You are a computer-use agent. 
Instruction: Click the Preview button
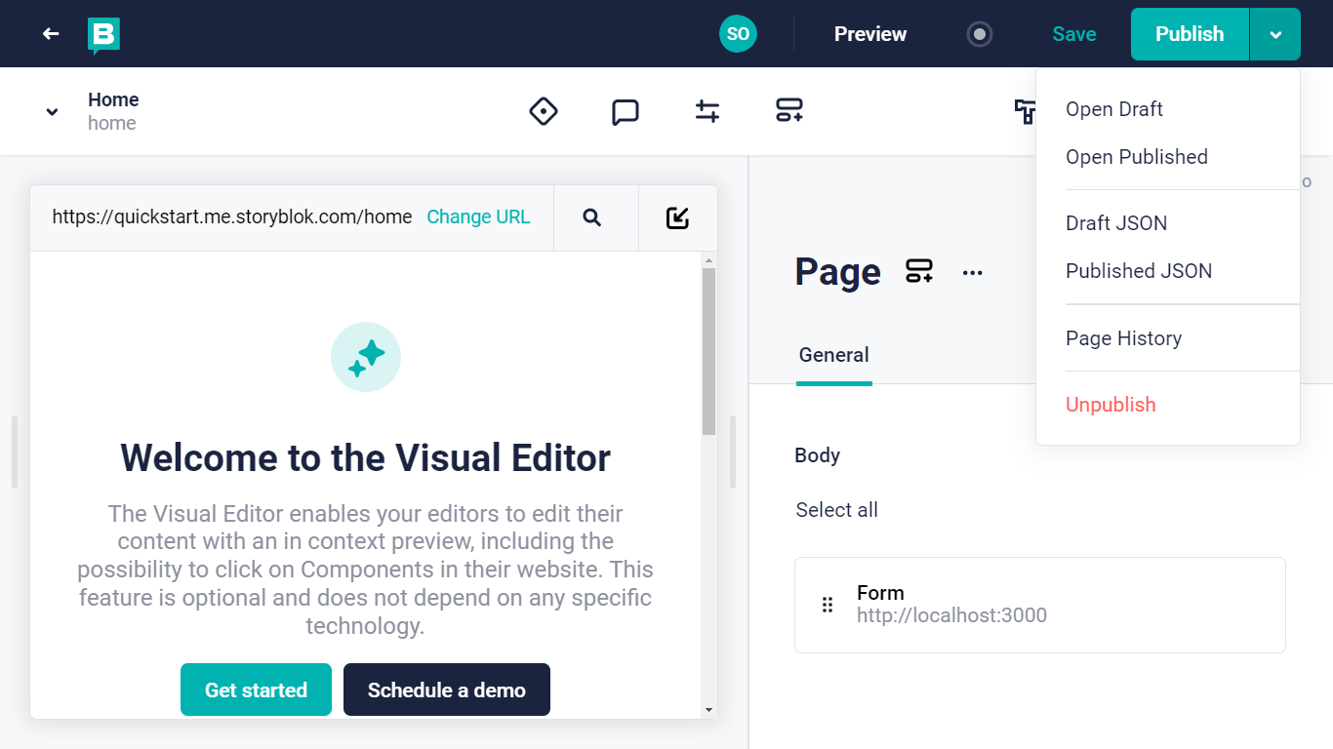[870, 34]
